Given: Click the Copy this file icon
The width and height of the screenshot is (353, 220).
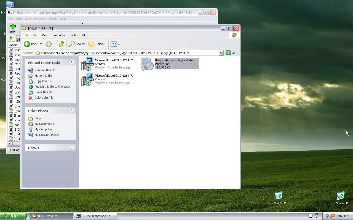Looking at the screenshot, I should (x=31, y=81).
